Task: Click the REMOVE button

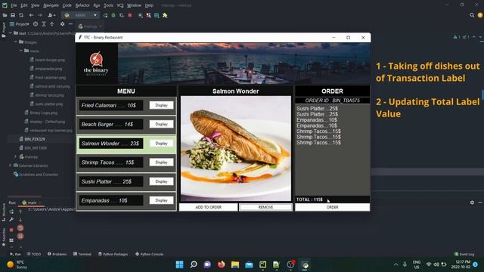Action: [265, 207]
